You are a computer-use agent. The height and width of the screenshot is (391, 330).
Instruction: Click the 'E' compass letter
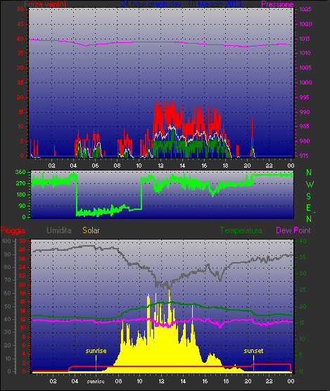coord(309,207)
